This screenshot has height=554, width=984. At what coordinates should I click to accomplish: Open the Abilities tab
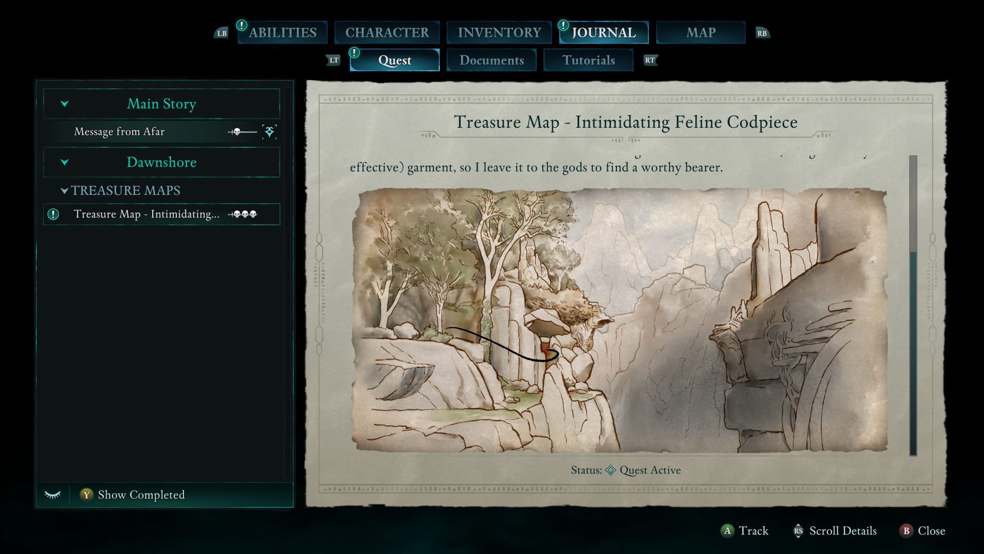tap(282, 33)
